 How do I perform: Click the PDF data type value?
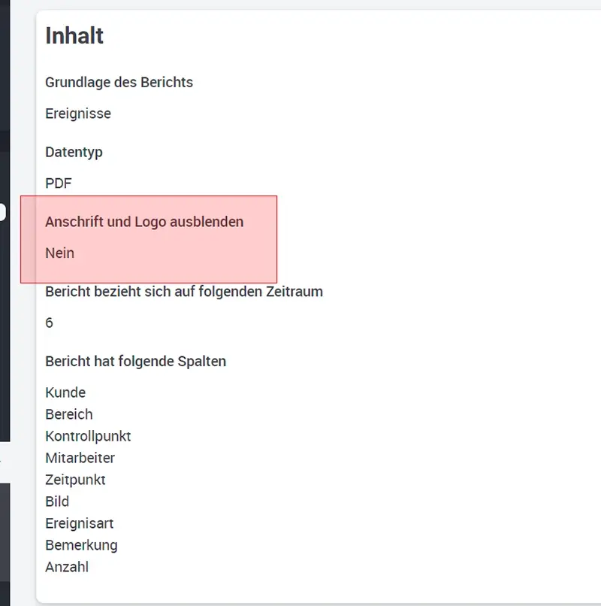coord(59,183)
